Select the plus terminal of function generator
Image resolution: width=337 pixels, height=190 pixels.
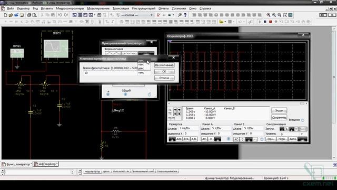[108, 94]
